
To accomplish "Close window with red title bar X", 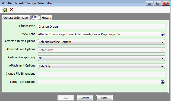I will click(x=166, y=4).
